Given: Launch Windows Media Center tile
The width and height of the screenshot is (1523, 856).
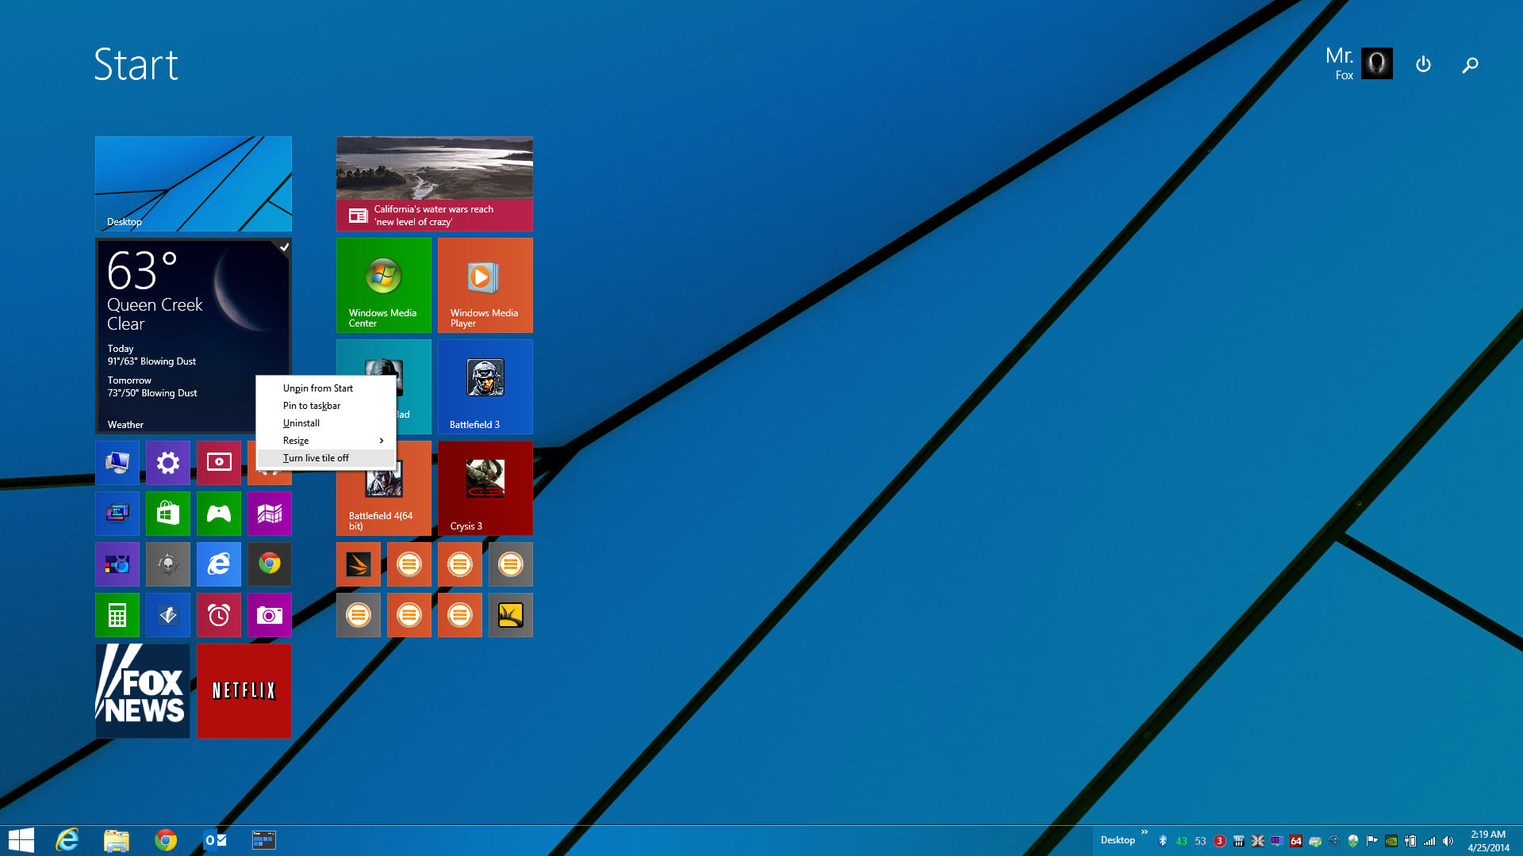Looking at the screenshot, I should pyautogui.click(x=384, y=285).
